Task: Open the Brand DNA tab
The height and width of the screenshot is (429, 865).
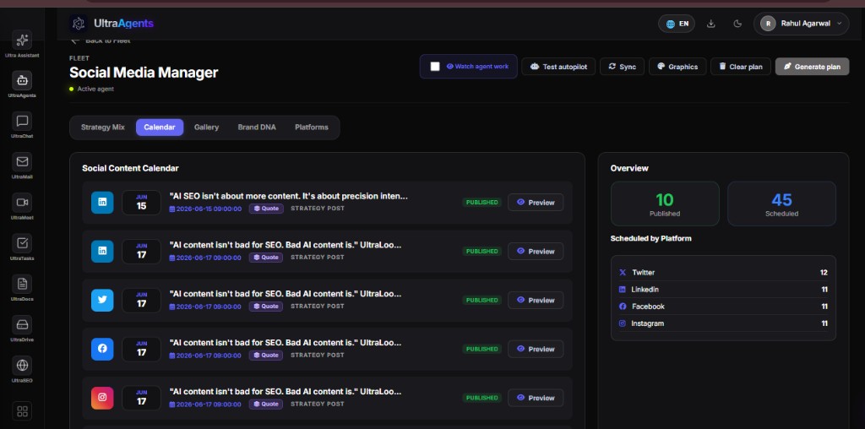Action: pyautogui.click(x=257, y=128)
